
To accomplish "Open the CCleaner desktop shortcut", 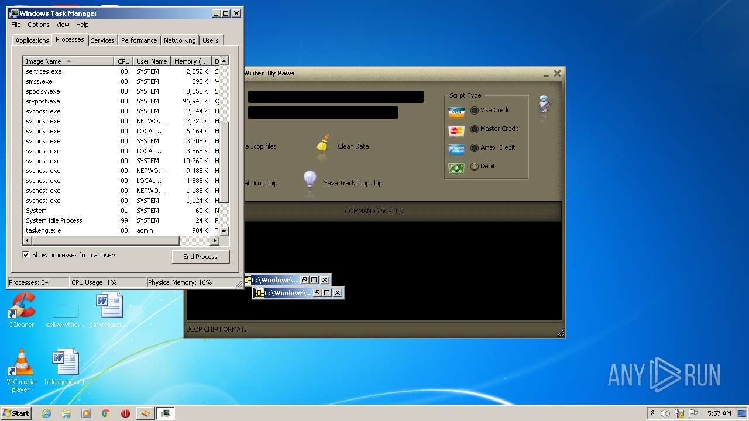I will click(21, 310).
